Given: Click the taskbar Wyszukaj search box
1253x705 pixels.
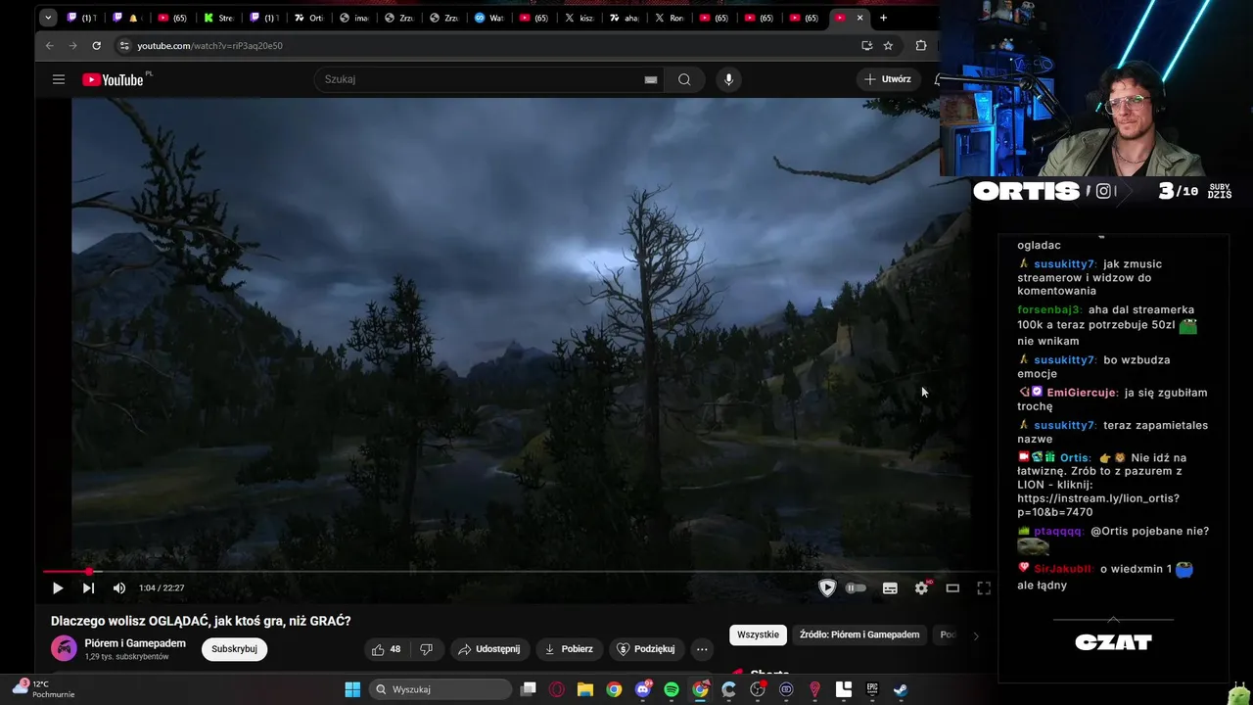Looking at the screenshot, I should coord(441,689).
